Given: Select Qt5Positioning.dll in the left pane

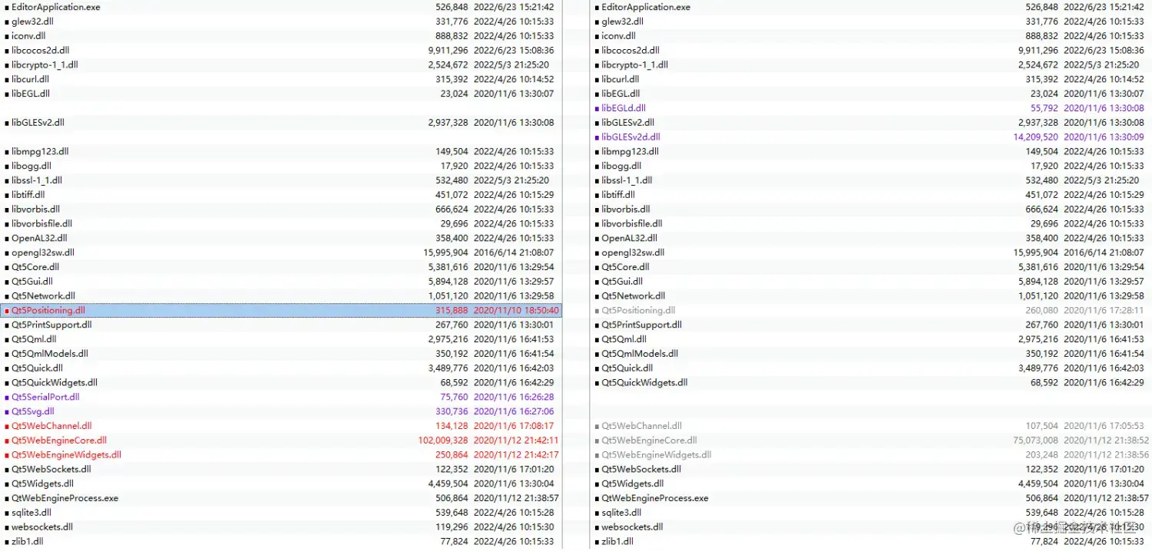Looking at the screenshot, I should coord(48,311).
